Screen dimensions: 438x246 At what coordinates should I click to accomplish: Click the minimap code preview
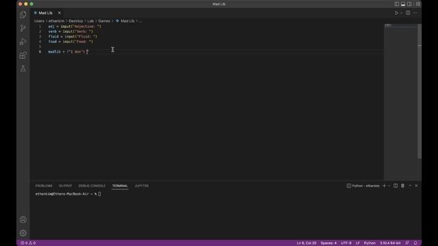click(389, 25)
